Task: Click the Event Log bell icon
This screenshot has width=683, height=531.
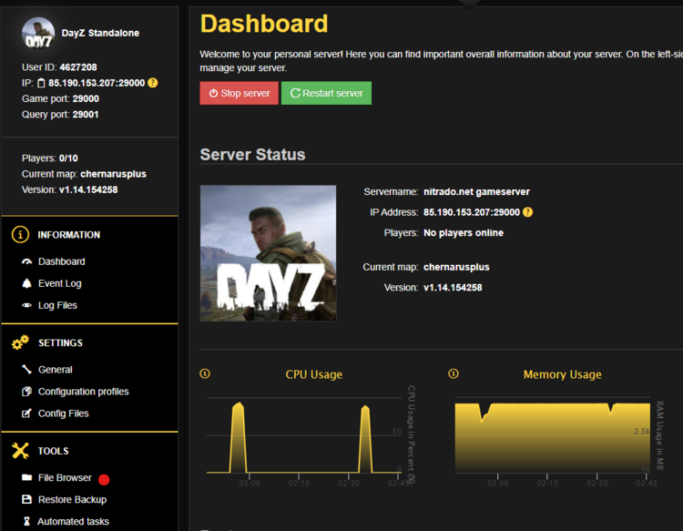Action: (x=27, y=283)
